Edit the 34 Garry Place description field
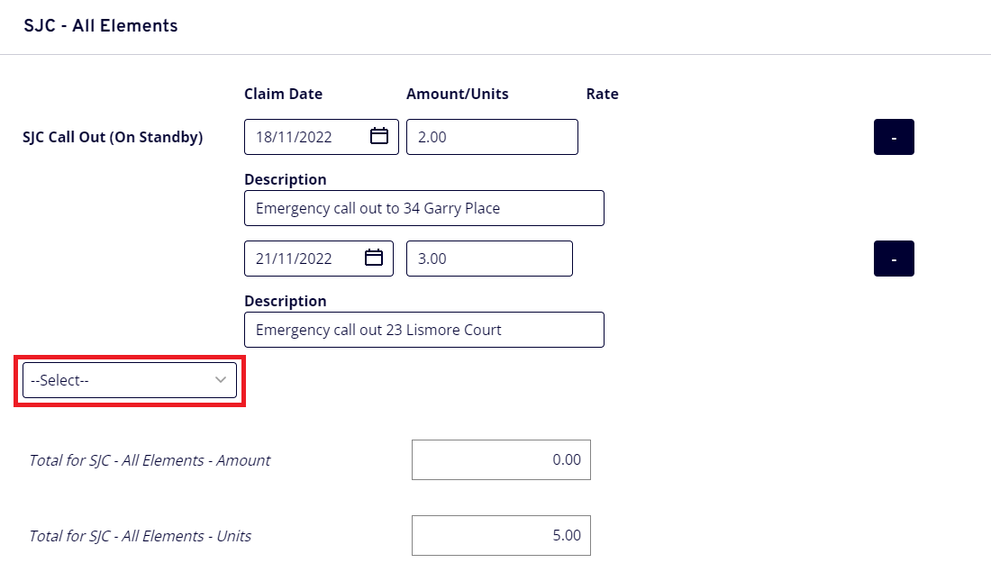This screenshot has width=991, height=581. 423,208
